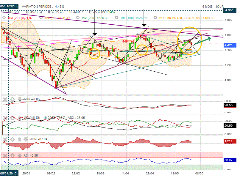Screen dimensions: 240x178
Task: Click the 19/05 date on time axis
Action: click(x=175, y=174)
